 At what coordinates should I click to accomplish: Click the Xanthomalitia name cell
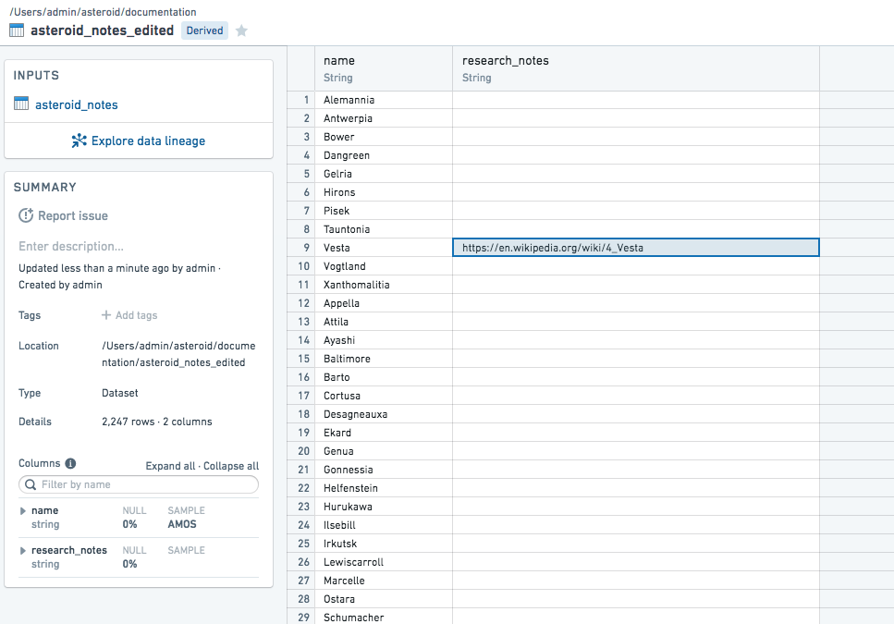tap(384, 285)
